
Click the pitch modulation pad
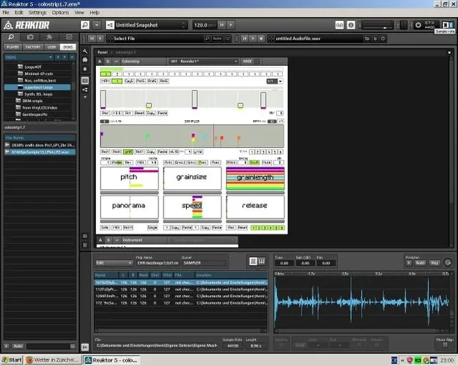point(130,179)
